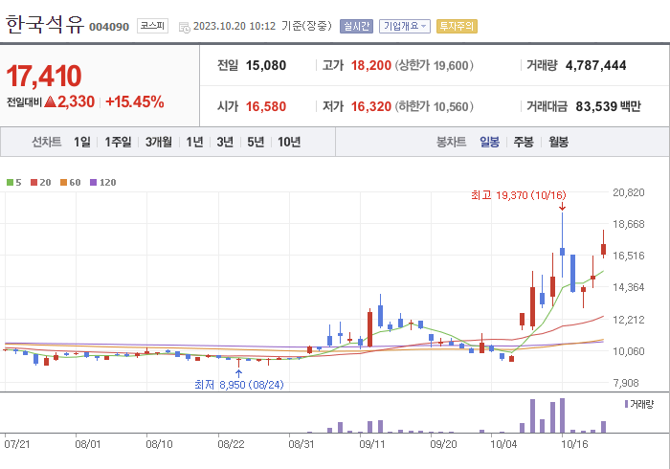Viewport: 670px width, 469px height.
Task: Click the trading value 83,539 백만
Action: click(x=608, y=106)
